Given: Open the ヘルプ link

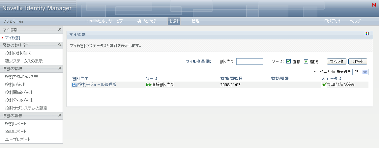Looking at the screenshot, I should tap(355, 21).
